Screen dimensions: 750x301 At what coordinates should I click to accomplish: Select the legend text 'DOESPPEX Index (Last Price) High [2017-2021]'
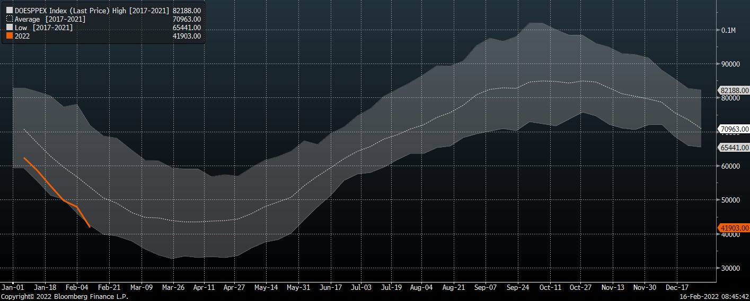click(92, 10)
